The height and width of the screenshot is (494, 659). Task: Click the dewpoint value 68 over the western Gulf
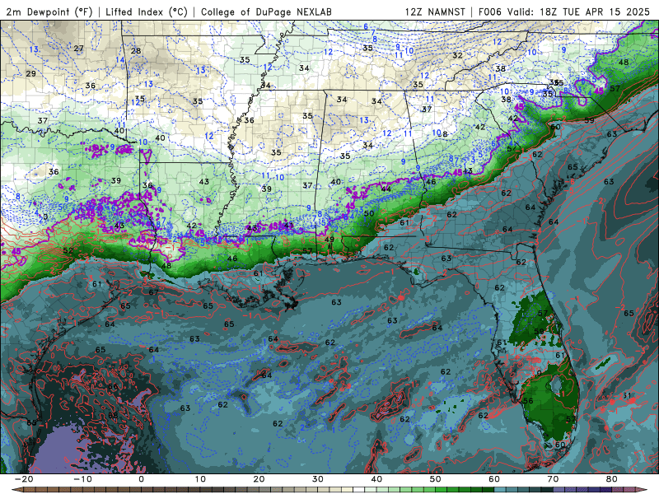coord(113,415)
